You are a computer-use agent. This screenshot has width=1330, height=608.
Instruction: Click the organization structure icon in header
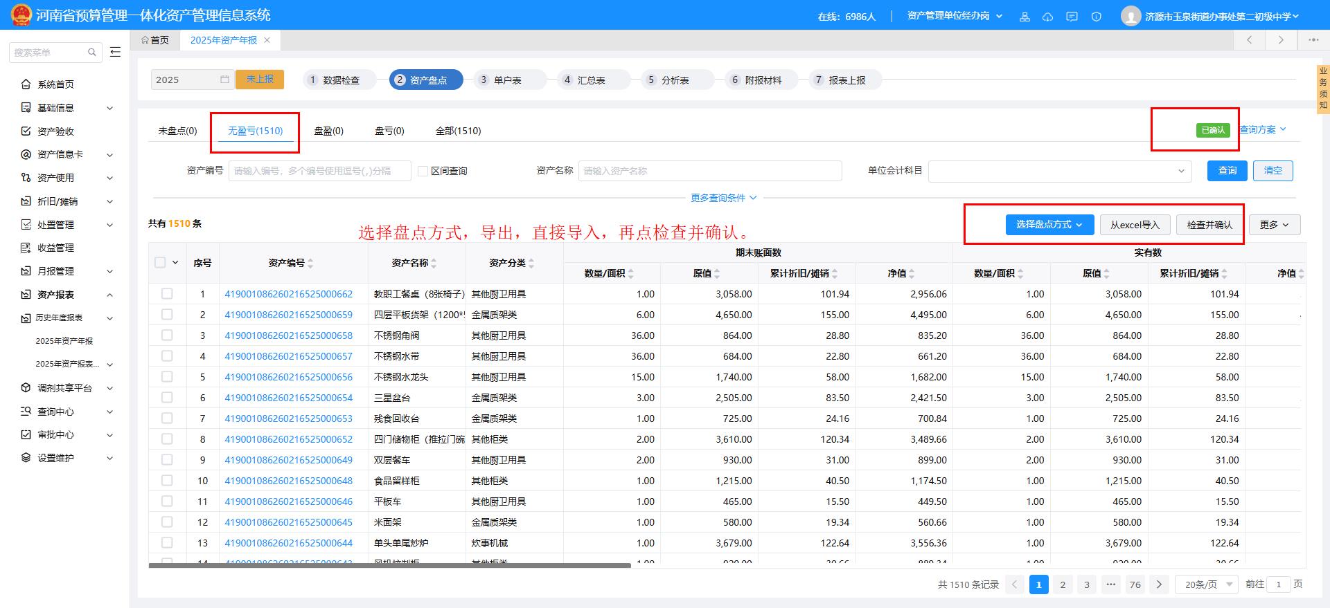[1025, 17]
